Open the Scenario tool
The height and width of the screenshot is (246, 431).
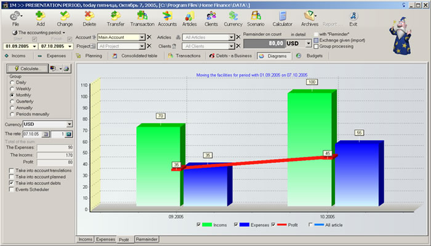tap(255, 16)
